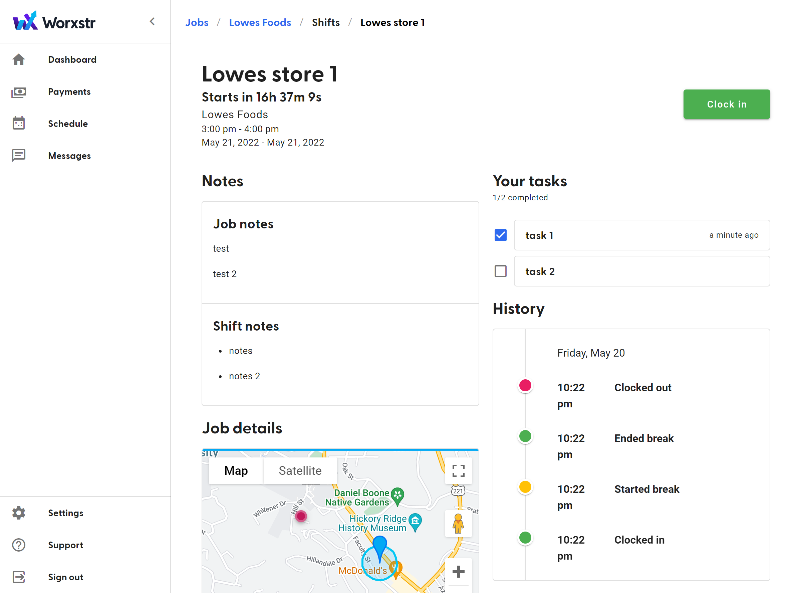Image resolution: width=801 pixels, height=593 pixels.
Task: Zoom in using the map plus button
Action: pyautogui.click(x=458, y=571)
